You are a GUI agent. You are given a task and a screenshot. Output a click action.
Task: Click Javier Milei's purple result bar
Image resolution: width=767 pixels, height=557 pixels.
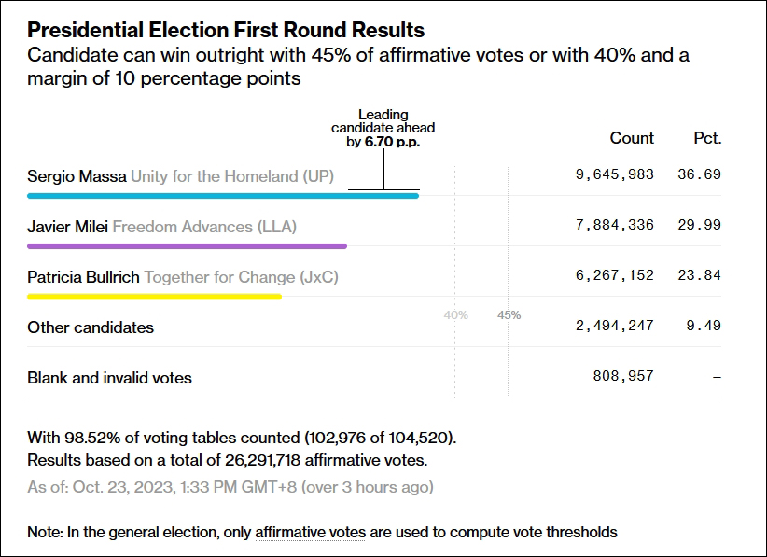tap(187, 246)
